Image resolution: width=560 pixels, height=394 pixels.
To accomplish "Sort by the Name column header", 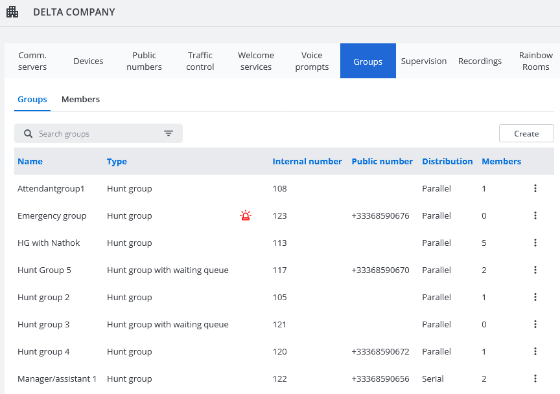I will click(x=30, y=161).
